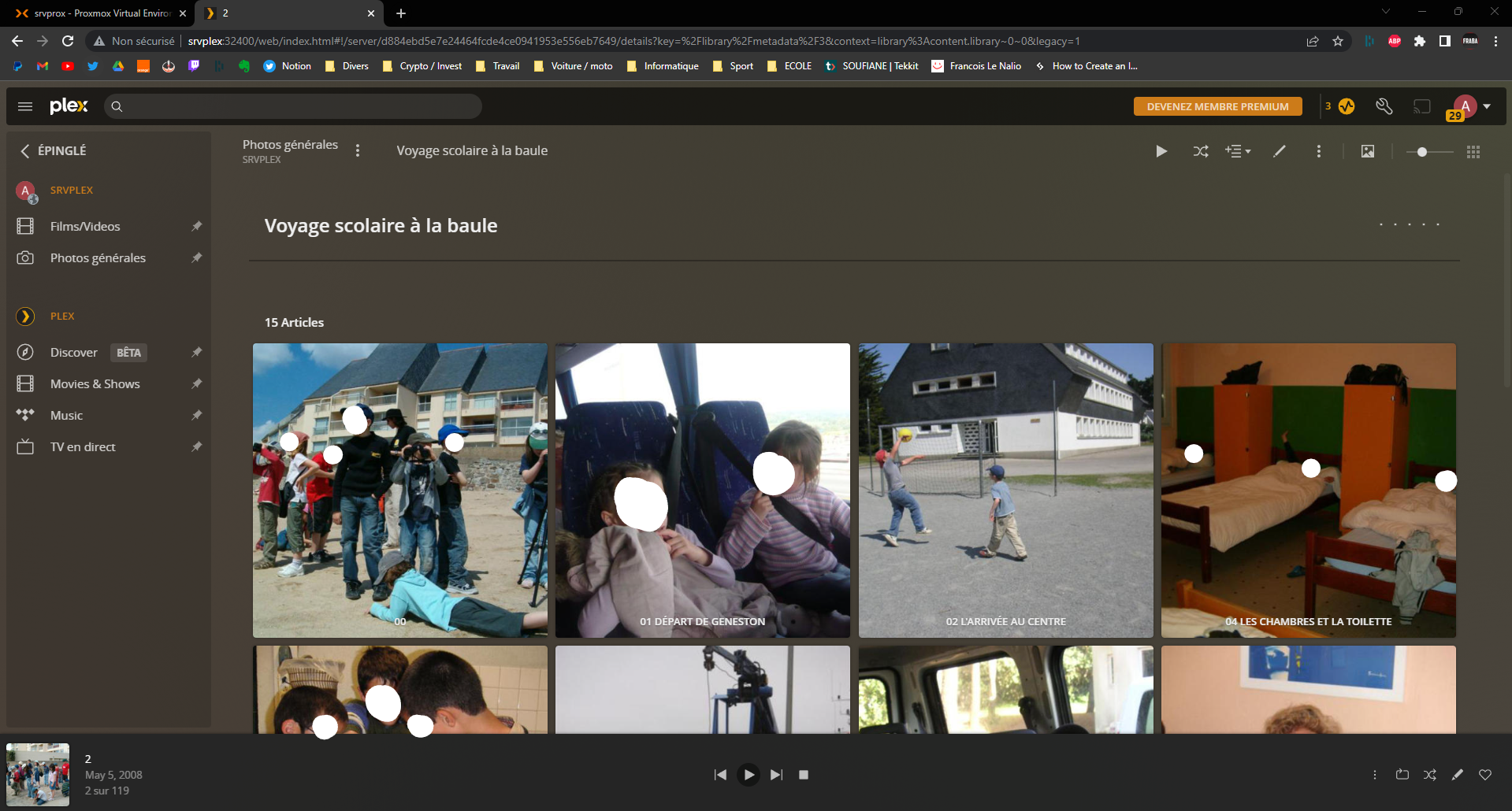This screenshot has width=1512, height=811.
Task: Open TV en direct in sidebar
Action: [83, 446]
